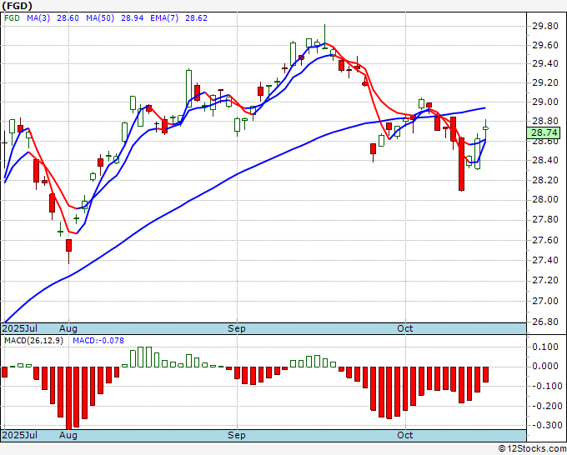The width and height of the screenshot is (567, 455).
Task: Click the 0.000 MACD axis label
Action: (x=545, y=366)
